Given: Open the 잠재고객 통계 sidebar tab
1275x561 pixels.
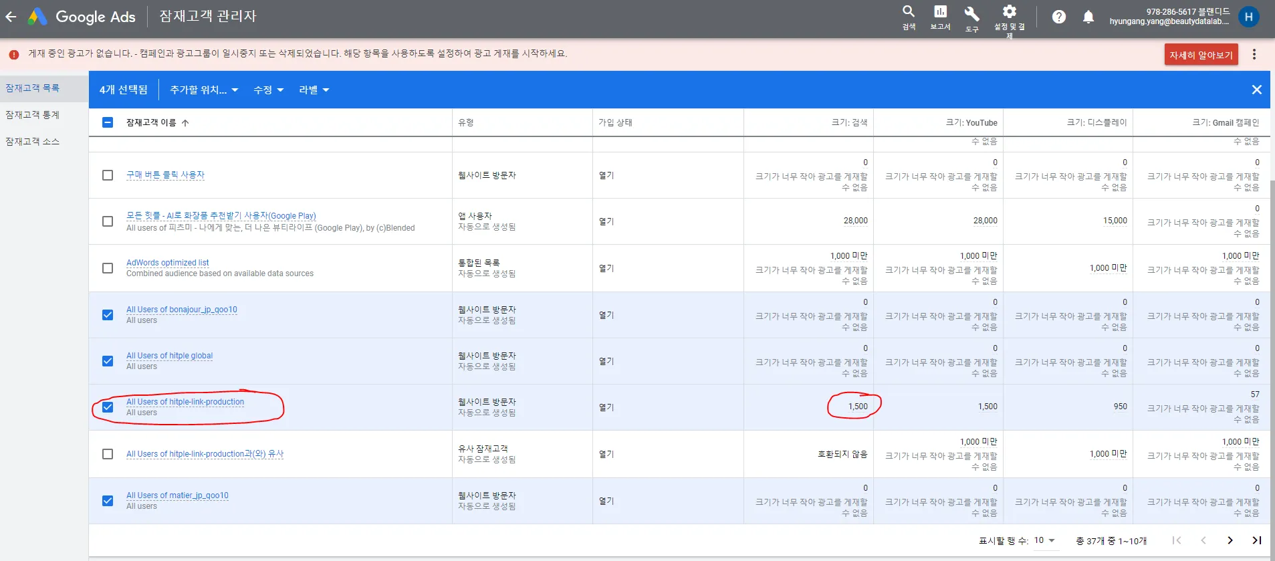Looking at the screenshot, I should [x=44, y=115].
